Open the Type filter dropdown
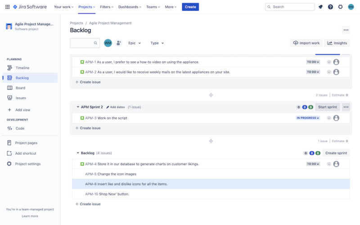360x225 pixels. tap(157, 43)
